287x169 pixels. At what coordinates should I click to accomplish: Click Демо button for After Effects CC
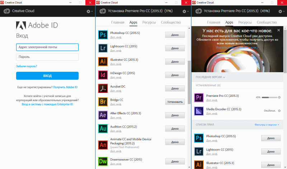(x=175, y=115)
